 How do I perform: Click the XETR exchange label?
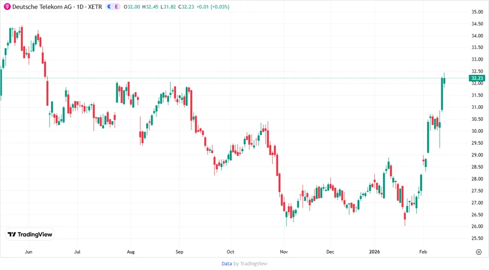coord(95,7)
